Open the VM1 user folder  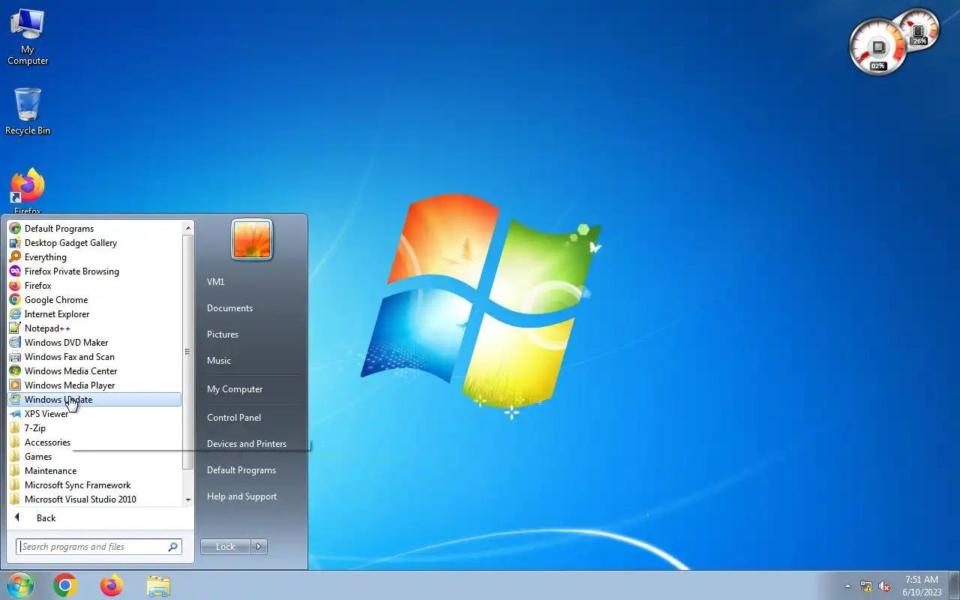(x=252, y=282)
